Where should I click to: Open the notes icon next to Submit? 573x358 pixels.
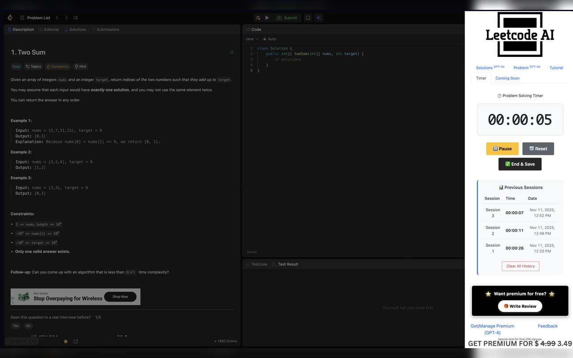coord(308,18)
